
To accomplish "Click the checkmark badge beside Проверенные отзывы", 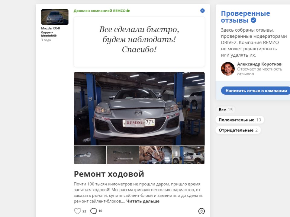I will click(x=253, y=20).
